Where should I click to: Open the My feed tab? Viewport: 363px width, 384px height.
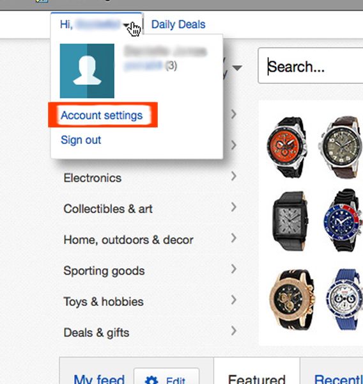click(x=99, y=378)
